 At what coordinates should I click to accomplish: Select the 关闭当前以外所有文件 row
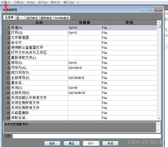click(x=80, y=98)
